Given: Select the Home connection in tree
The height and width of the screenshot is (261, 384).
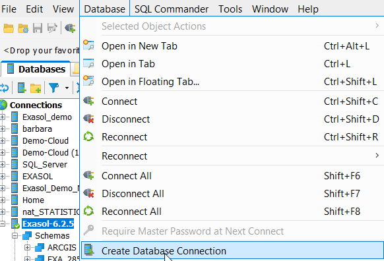Looking at the screenshot, I should (x=33, y=200).
